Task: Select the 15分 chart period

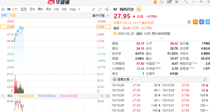Action: coord(73,9)
